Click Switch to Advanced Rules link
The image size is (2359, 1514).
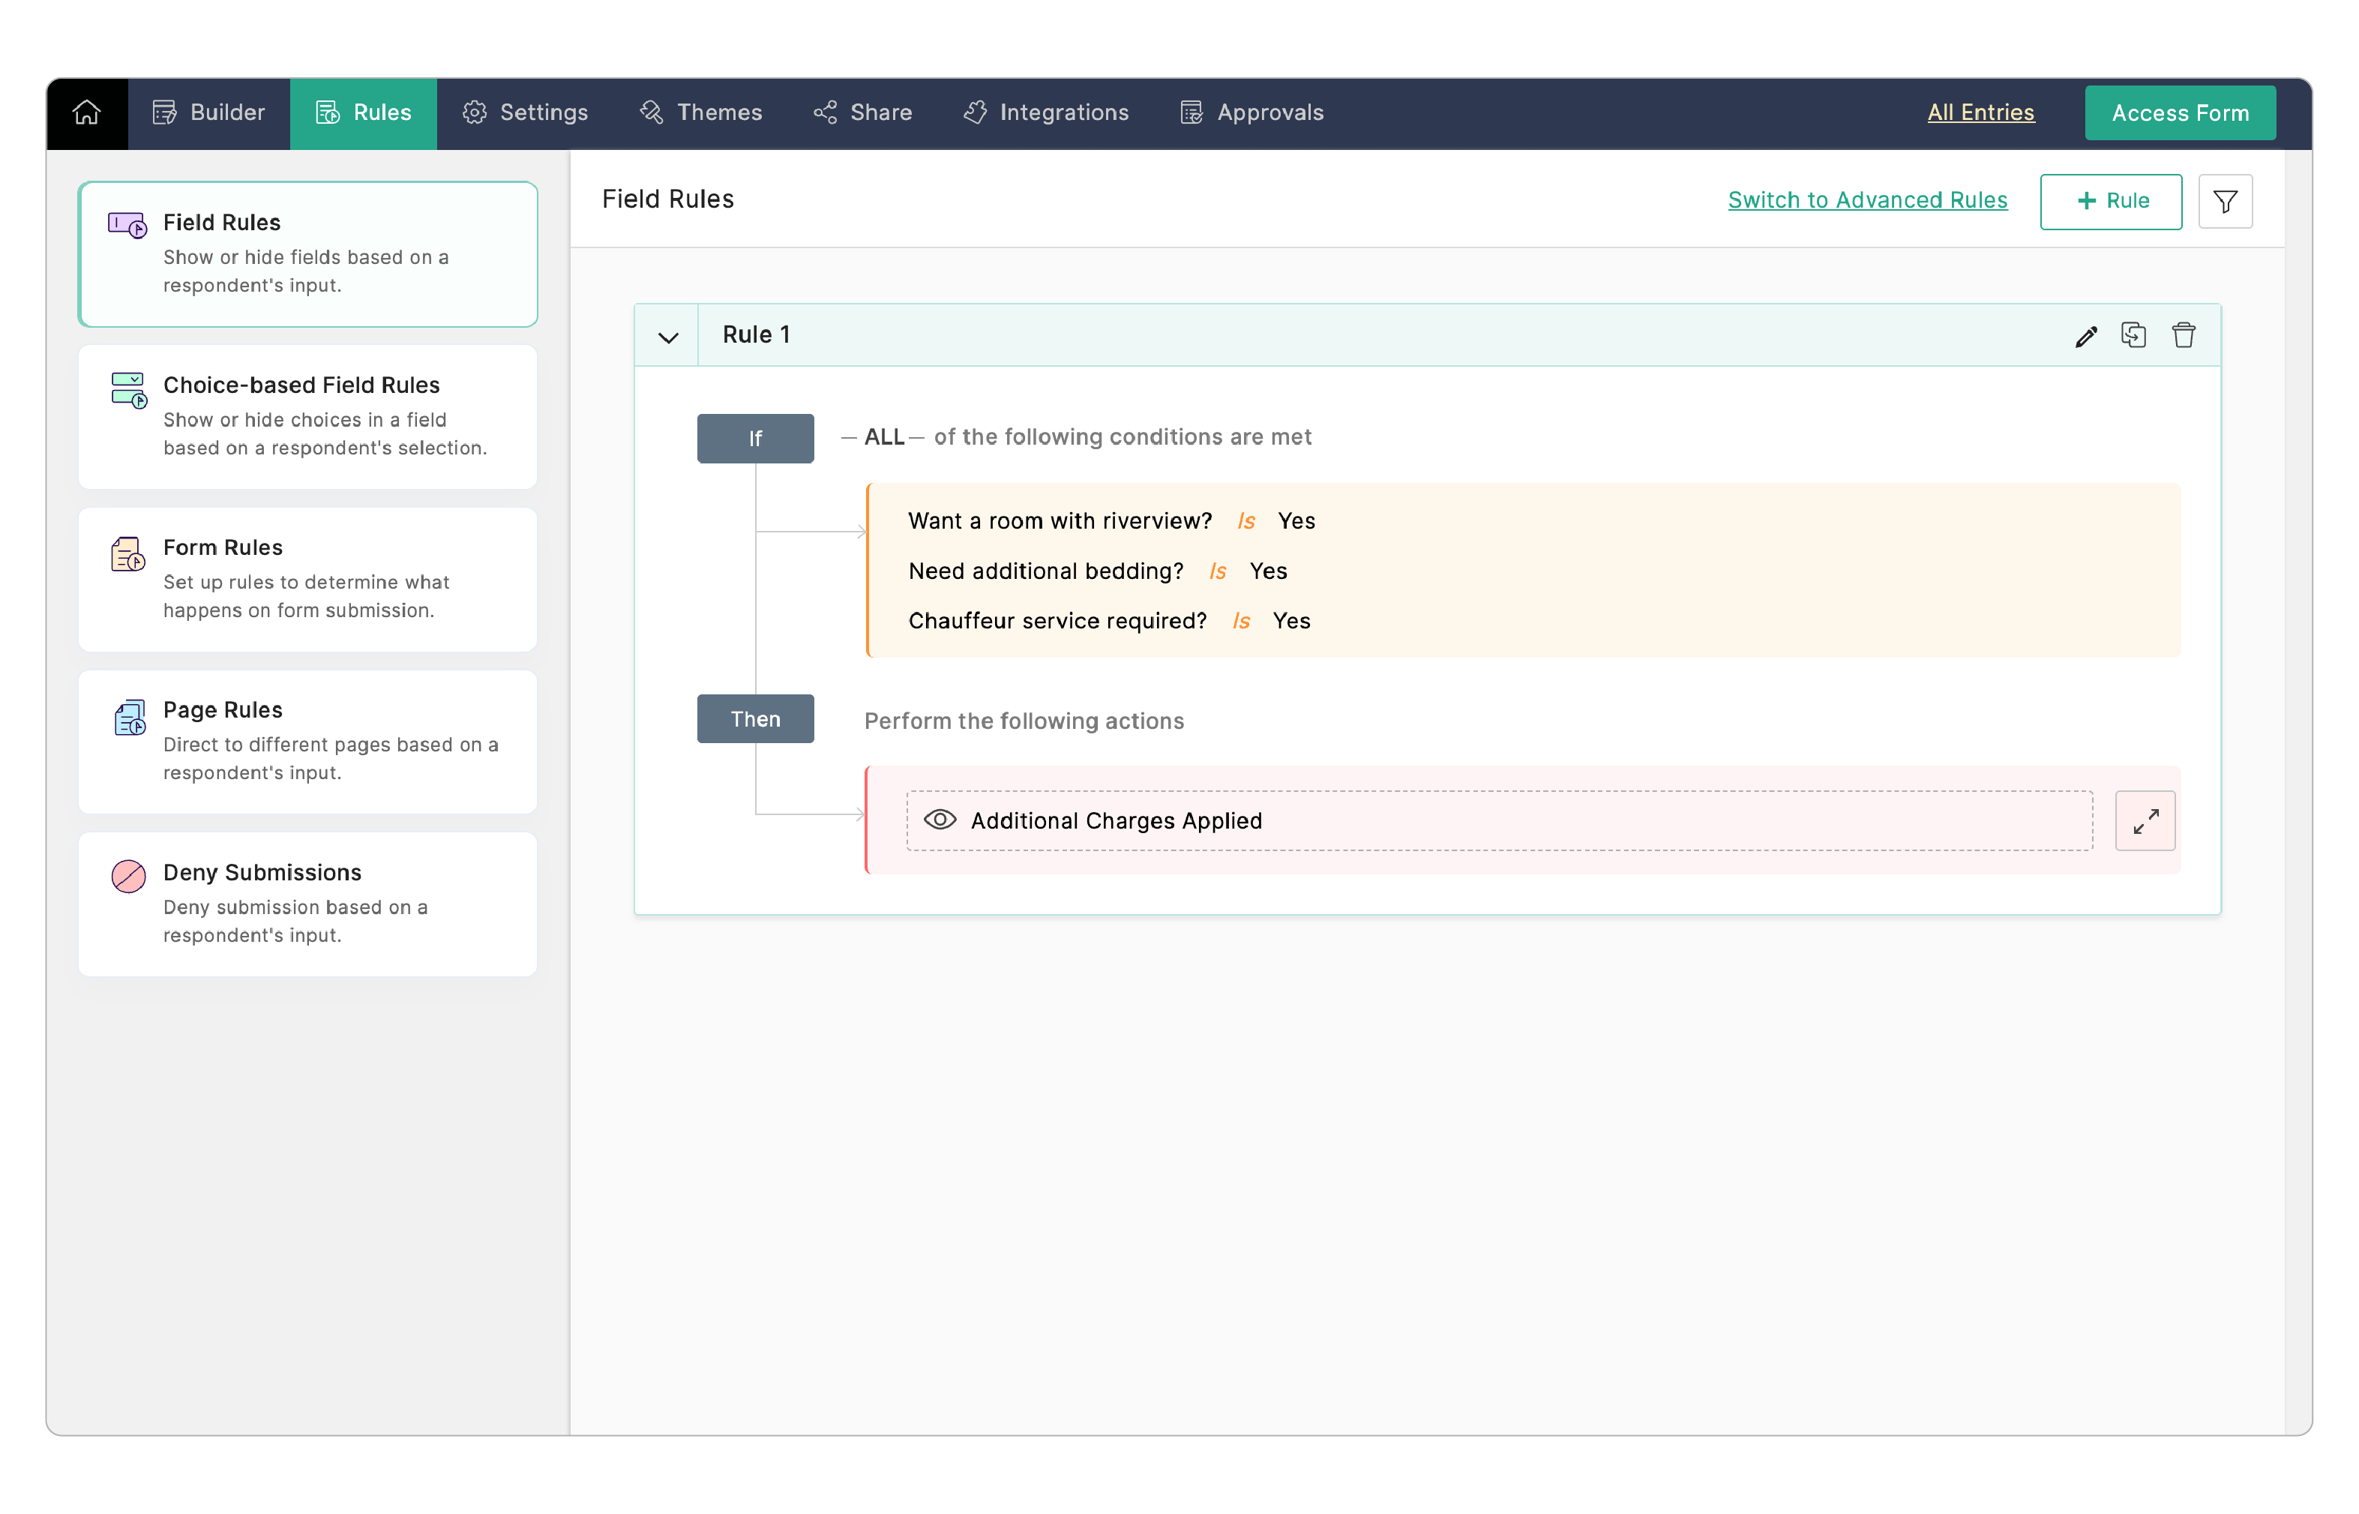click(x=1868, y=200)
